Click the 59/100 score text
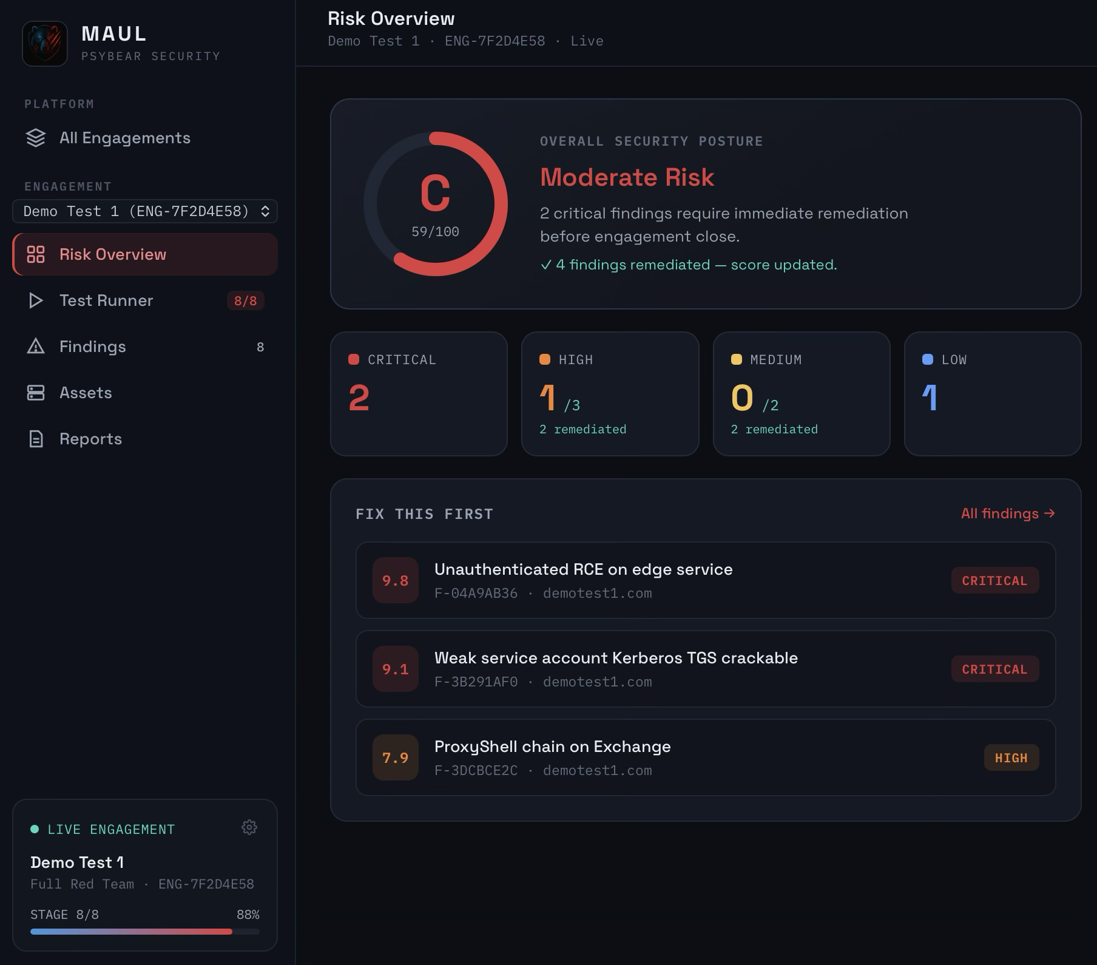The width and height of the screenshot is (1097, 965). [436, 232]
